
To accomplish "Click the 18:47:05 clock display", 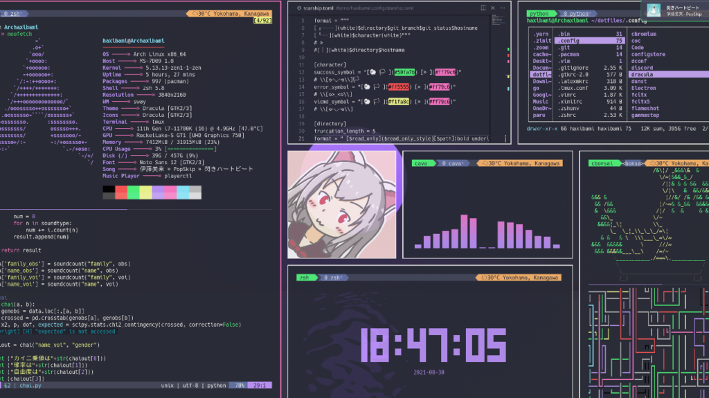I will pyautogui.click(x=433, y=345).
